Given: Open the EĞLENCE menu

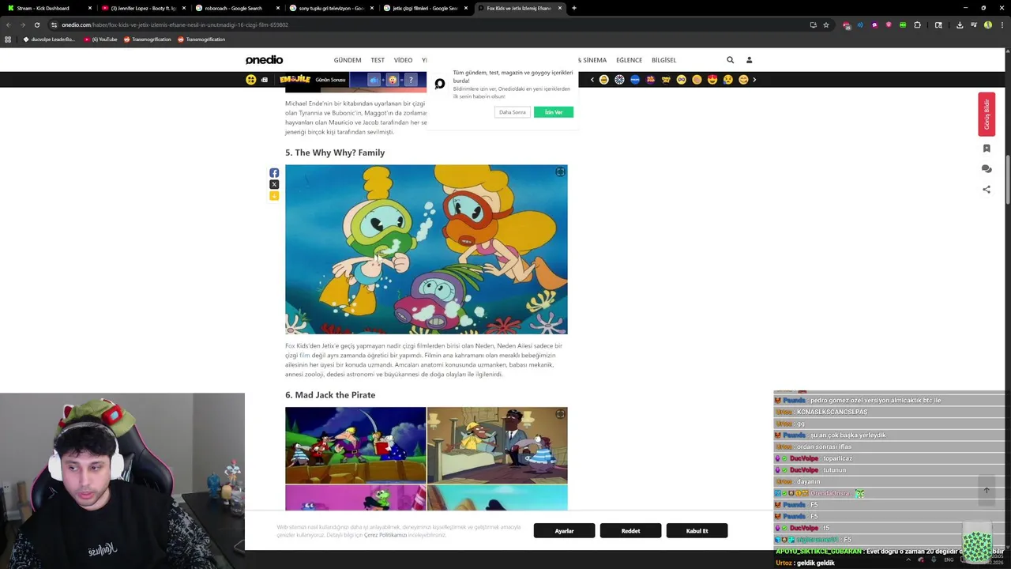Looking at the screenshot, I should [629, 60].
